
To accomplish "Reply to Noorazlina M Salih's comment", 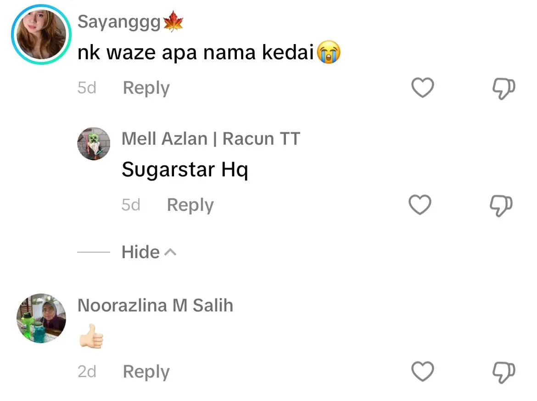I will [x=146, y=372].
